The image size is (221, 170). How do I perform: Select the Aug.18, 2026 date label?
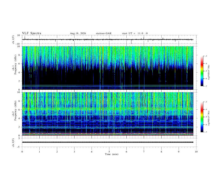[78, 33]
